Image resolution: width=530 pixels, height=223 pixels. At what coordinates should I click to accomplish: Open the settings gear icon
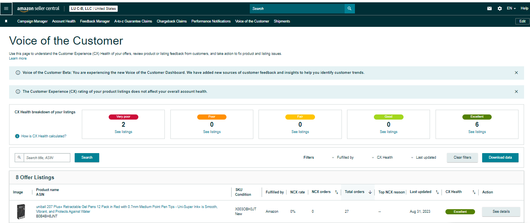pos(500,8)
